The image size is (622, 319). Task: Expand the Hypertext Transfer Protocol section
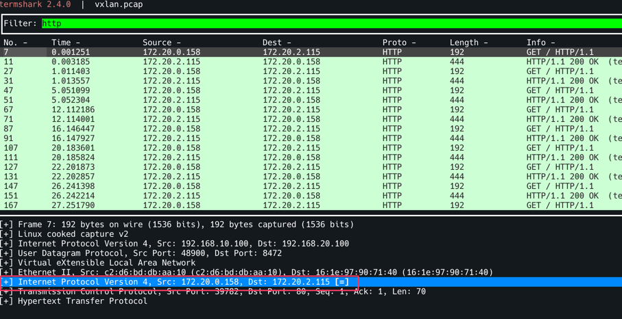(7, 301)
